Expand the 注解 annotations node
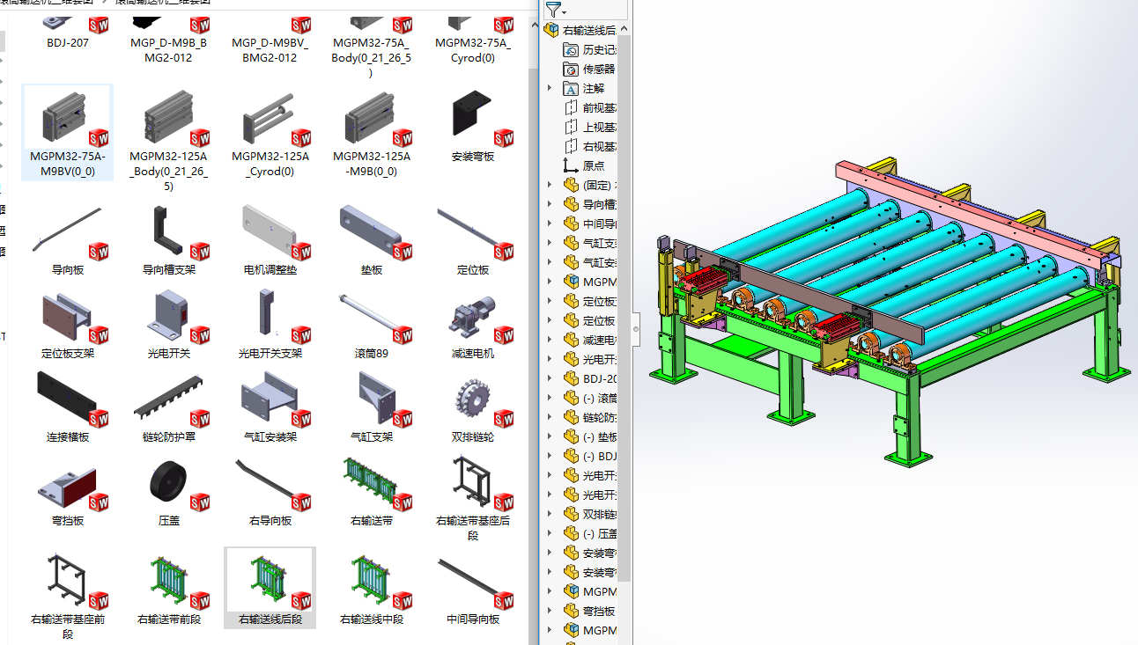This screenshot has height=645, width=1138. 550,88
